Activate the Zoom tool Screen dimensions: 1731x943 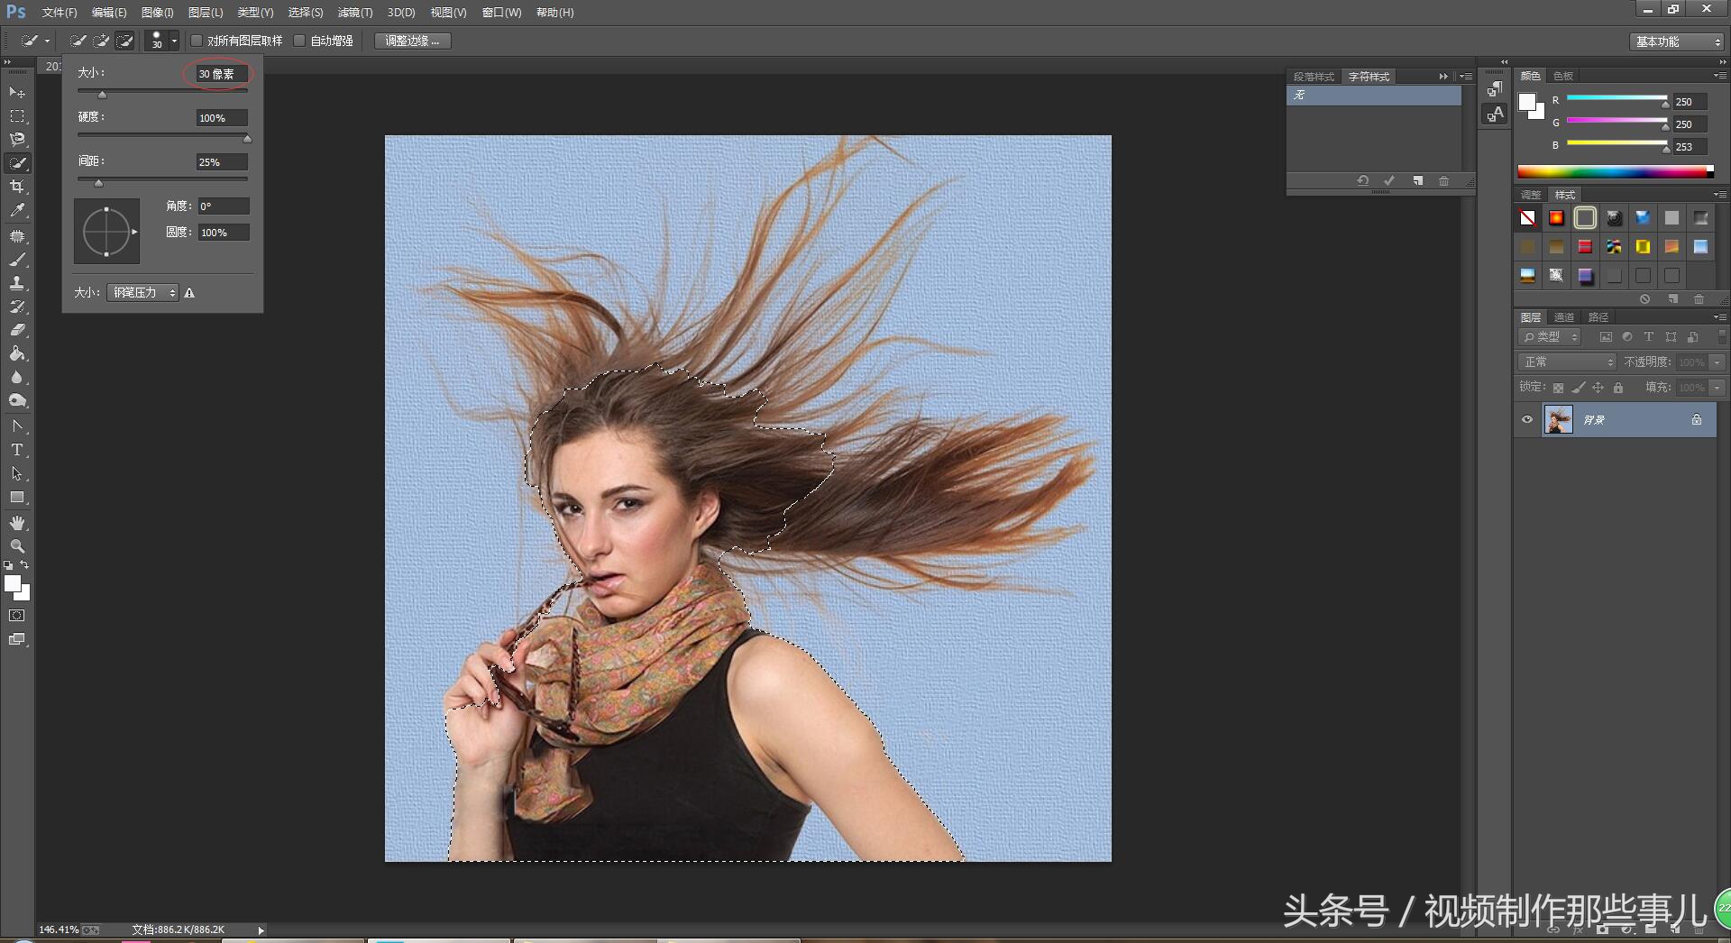point(17,546)
